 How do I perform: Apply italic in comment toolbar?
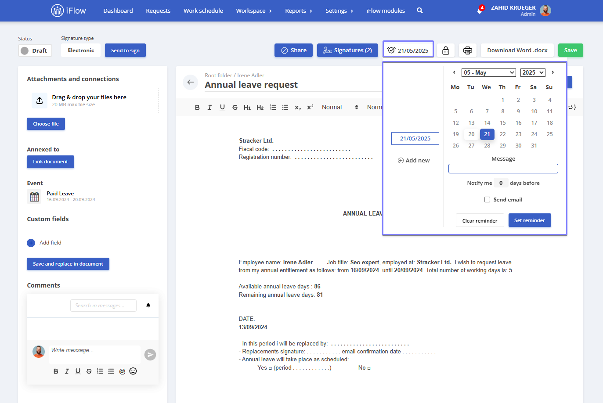pyautogui.click(x=67, y=371)
